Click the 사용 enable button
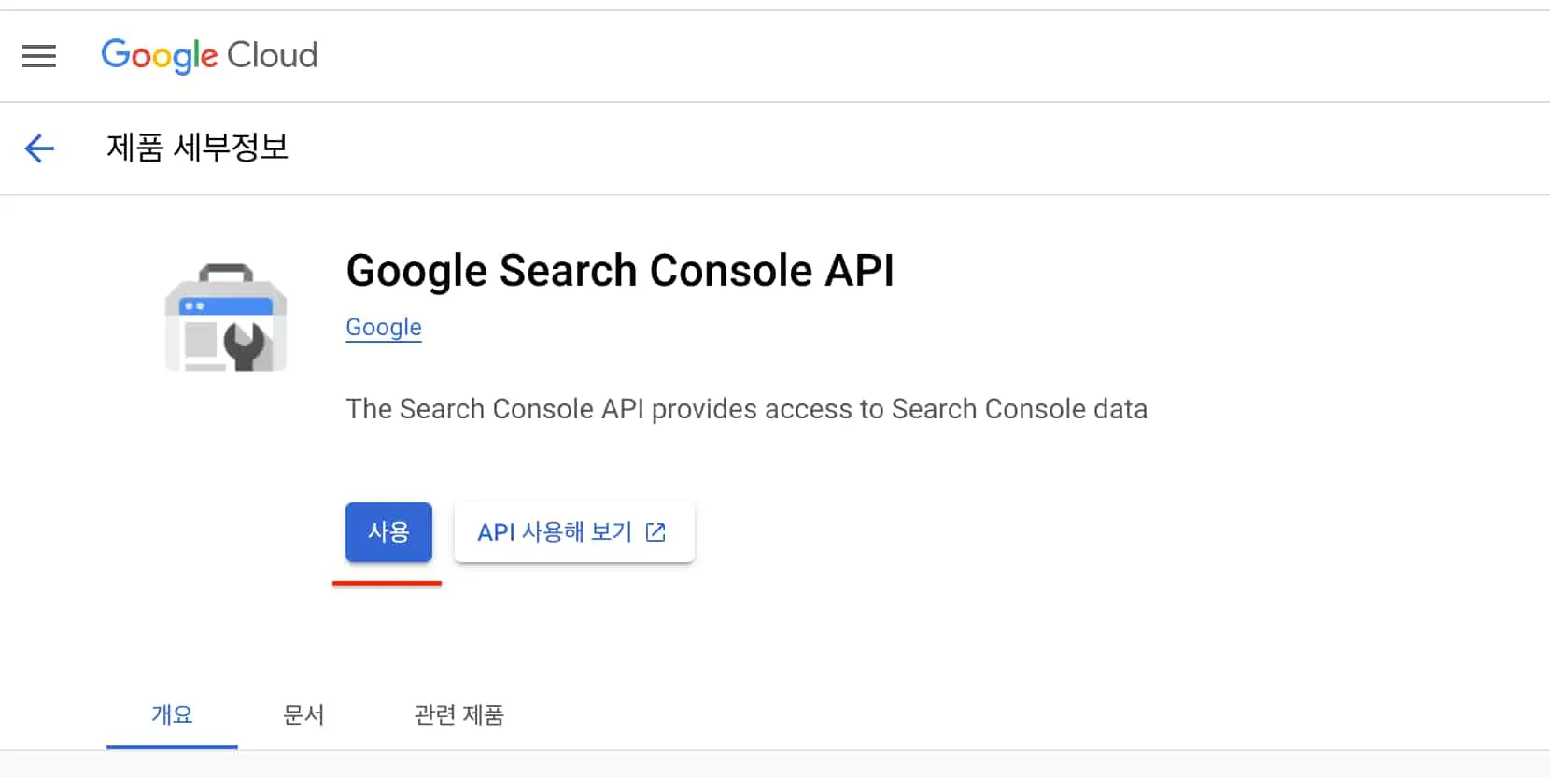The height and width of the screenshot is (777, 1550). coord(387,531)
